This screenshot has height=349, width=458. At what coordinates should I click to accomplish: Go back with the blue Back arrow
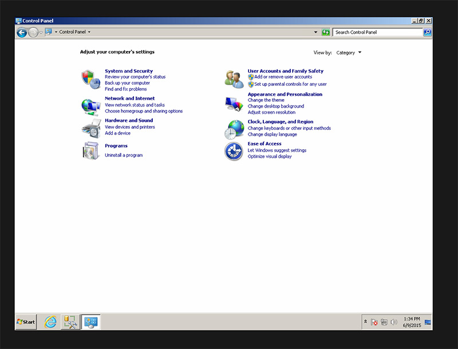tap(22, 33)
